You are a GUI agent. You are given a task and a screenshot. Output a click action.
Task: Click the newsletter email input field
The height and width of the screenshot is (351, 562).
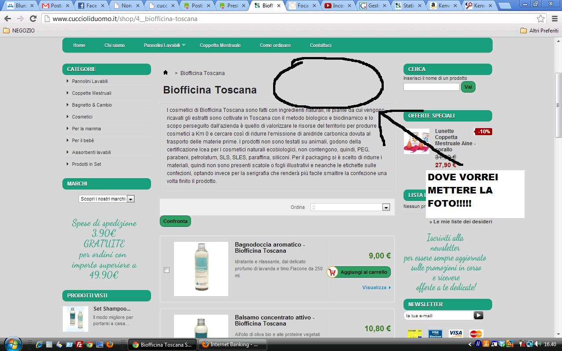[439, 315]
